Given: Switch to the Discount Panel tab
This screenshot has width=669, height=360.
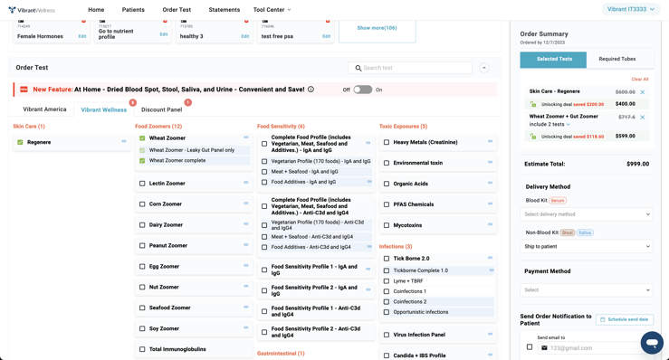Looking at the screenshot, I should click(x=162, y=109).
